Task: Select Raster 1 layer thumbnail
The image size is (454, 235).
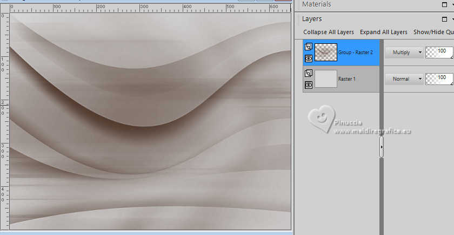Action: 326,79
